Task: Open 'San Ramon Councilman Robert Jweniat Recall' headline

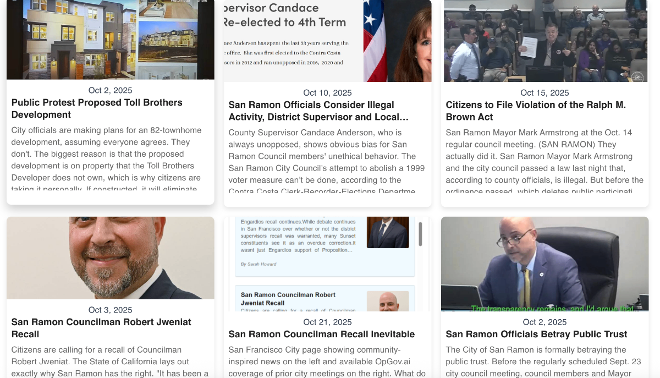Action: click(x=101, y=328)
